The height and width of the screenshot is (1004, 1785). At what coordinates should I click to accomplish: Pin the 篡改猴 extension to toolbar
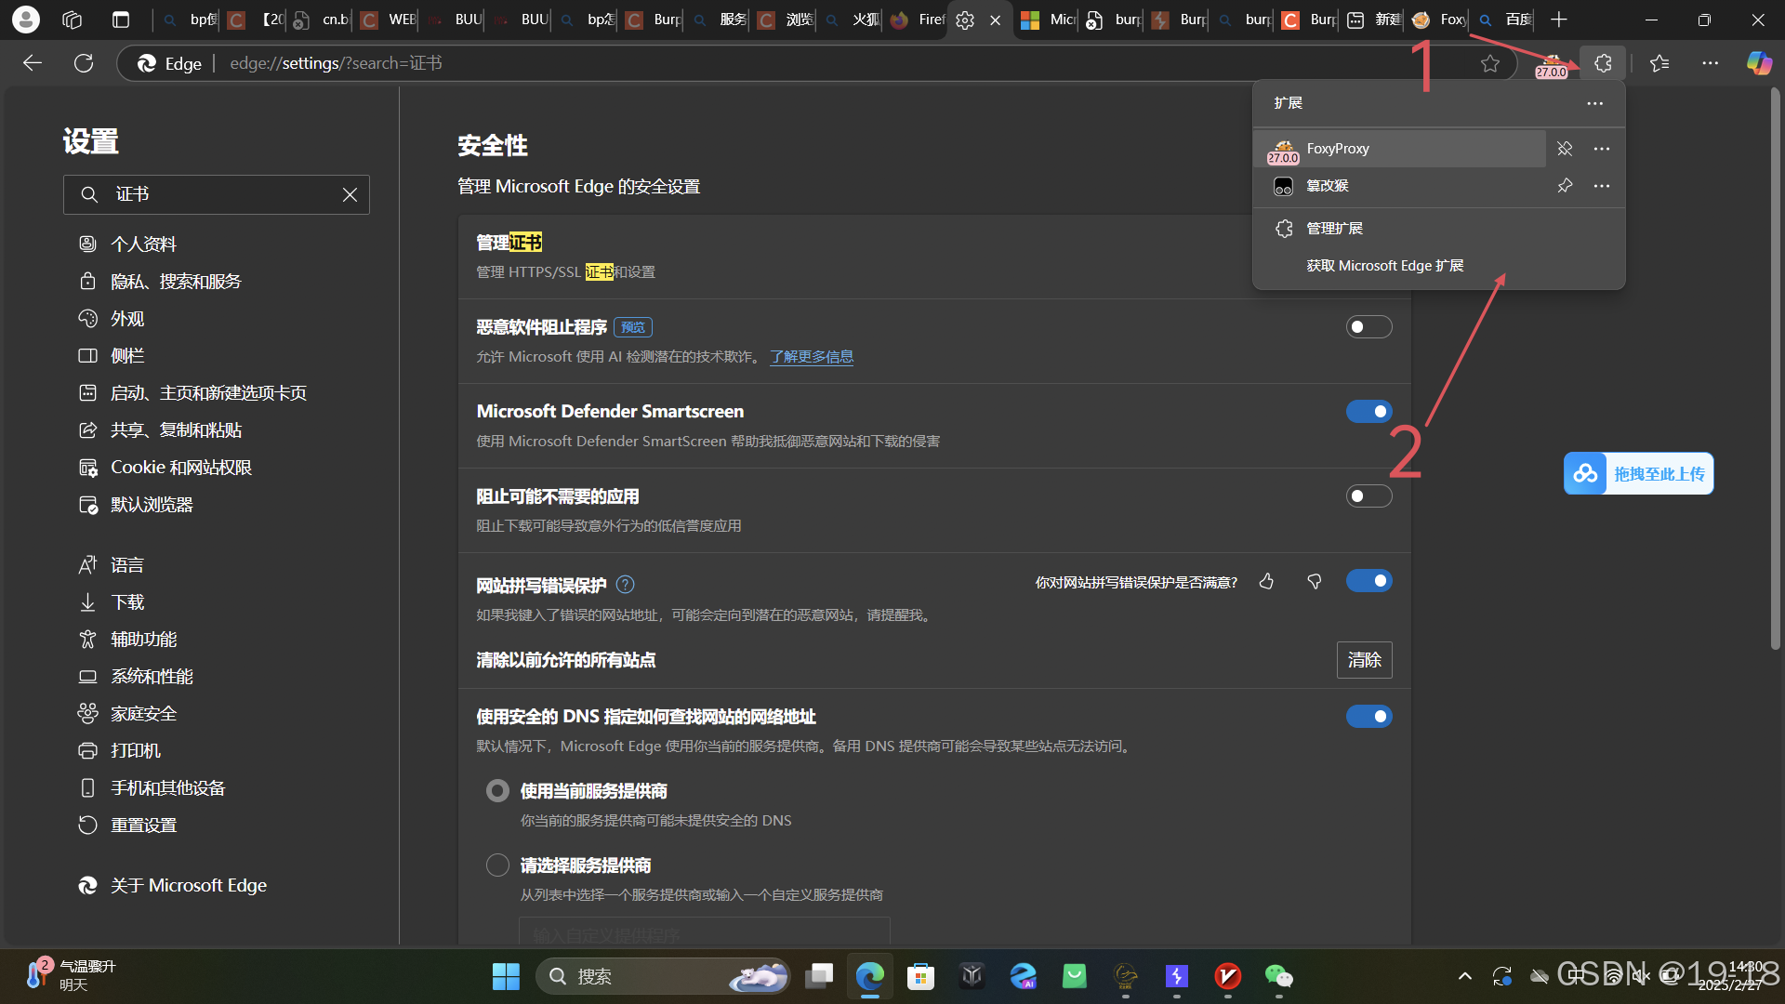pyautogui.click(x=1565, y=186)
